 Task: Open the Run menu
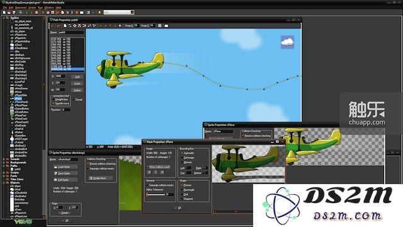tap(40, 8)
